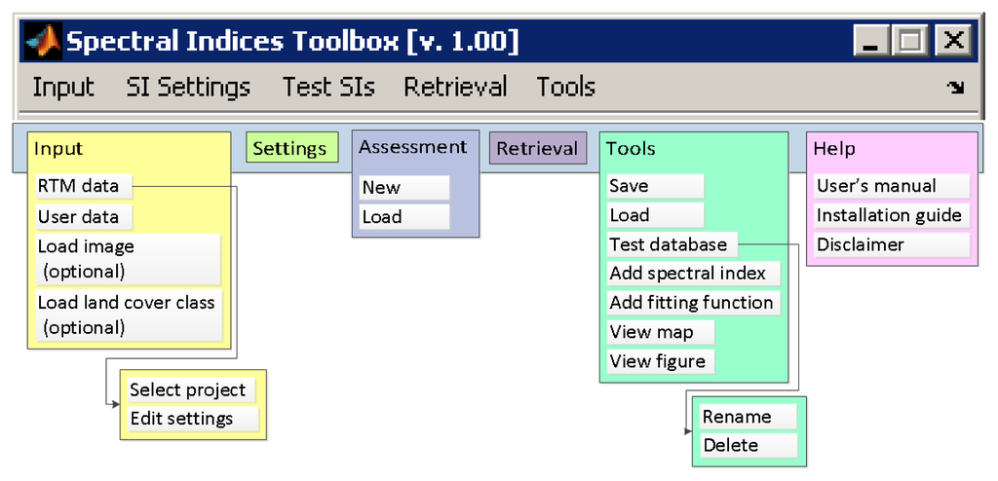Open the Input menu
Screen dimensions: 998x481
click(63, 88)
